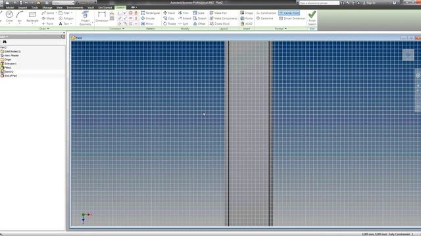
Task: Insert an Image
Action: click(247, 13)
